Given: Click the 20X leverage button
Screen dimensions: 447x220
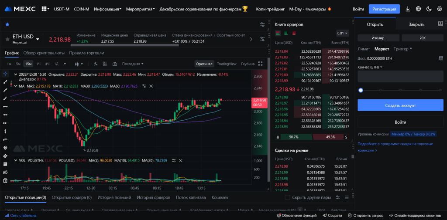Looking at the screenshot, I should 423,38.
